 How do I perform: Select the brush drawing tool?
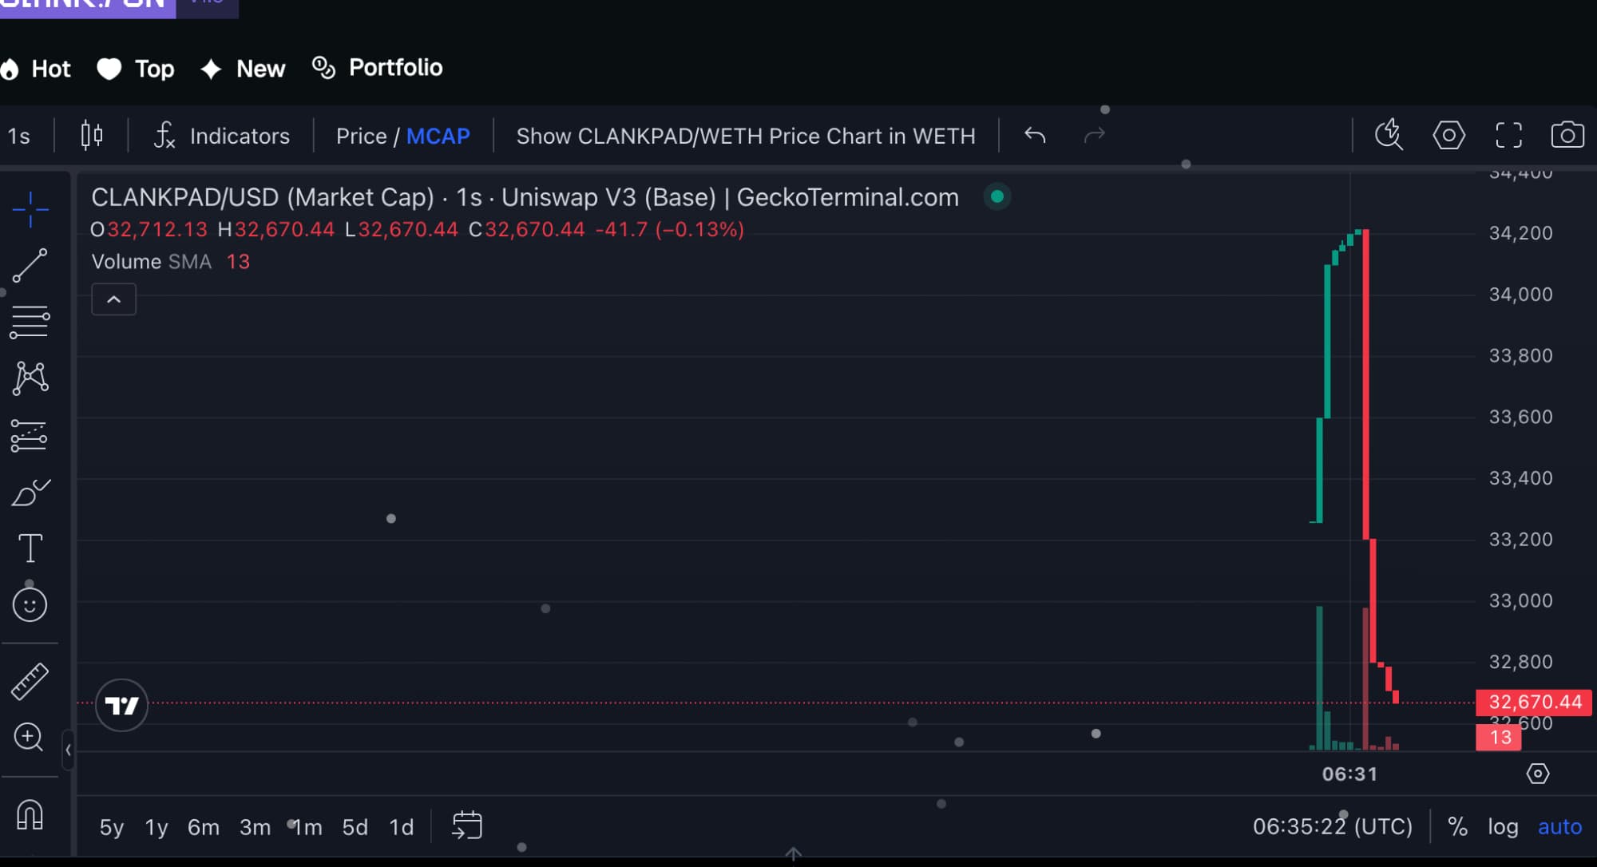click(x=30, y=493)
